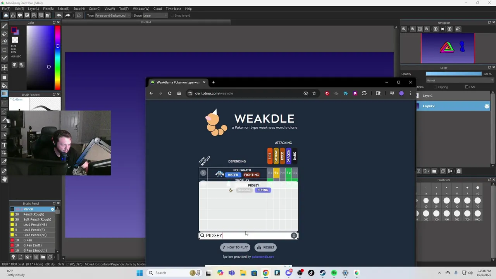Image resolution: width=496 pixels, height=279 pixels.
Task: Click the Navigator zoom in magnifier
Action: click(413, 29)
